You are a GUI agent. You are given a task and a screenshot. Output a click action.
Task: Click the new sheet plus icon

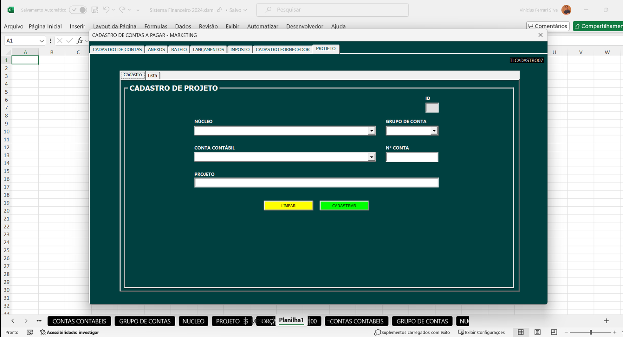coord(606,321)
